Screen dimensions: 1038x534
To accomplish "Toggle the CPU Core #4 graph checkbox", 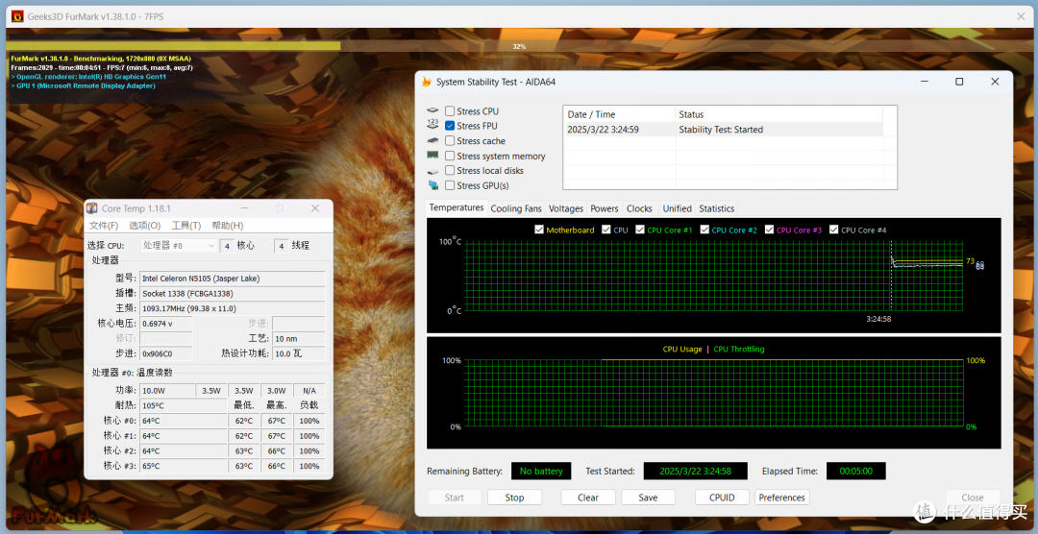I will 833,231.
